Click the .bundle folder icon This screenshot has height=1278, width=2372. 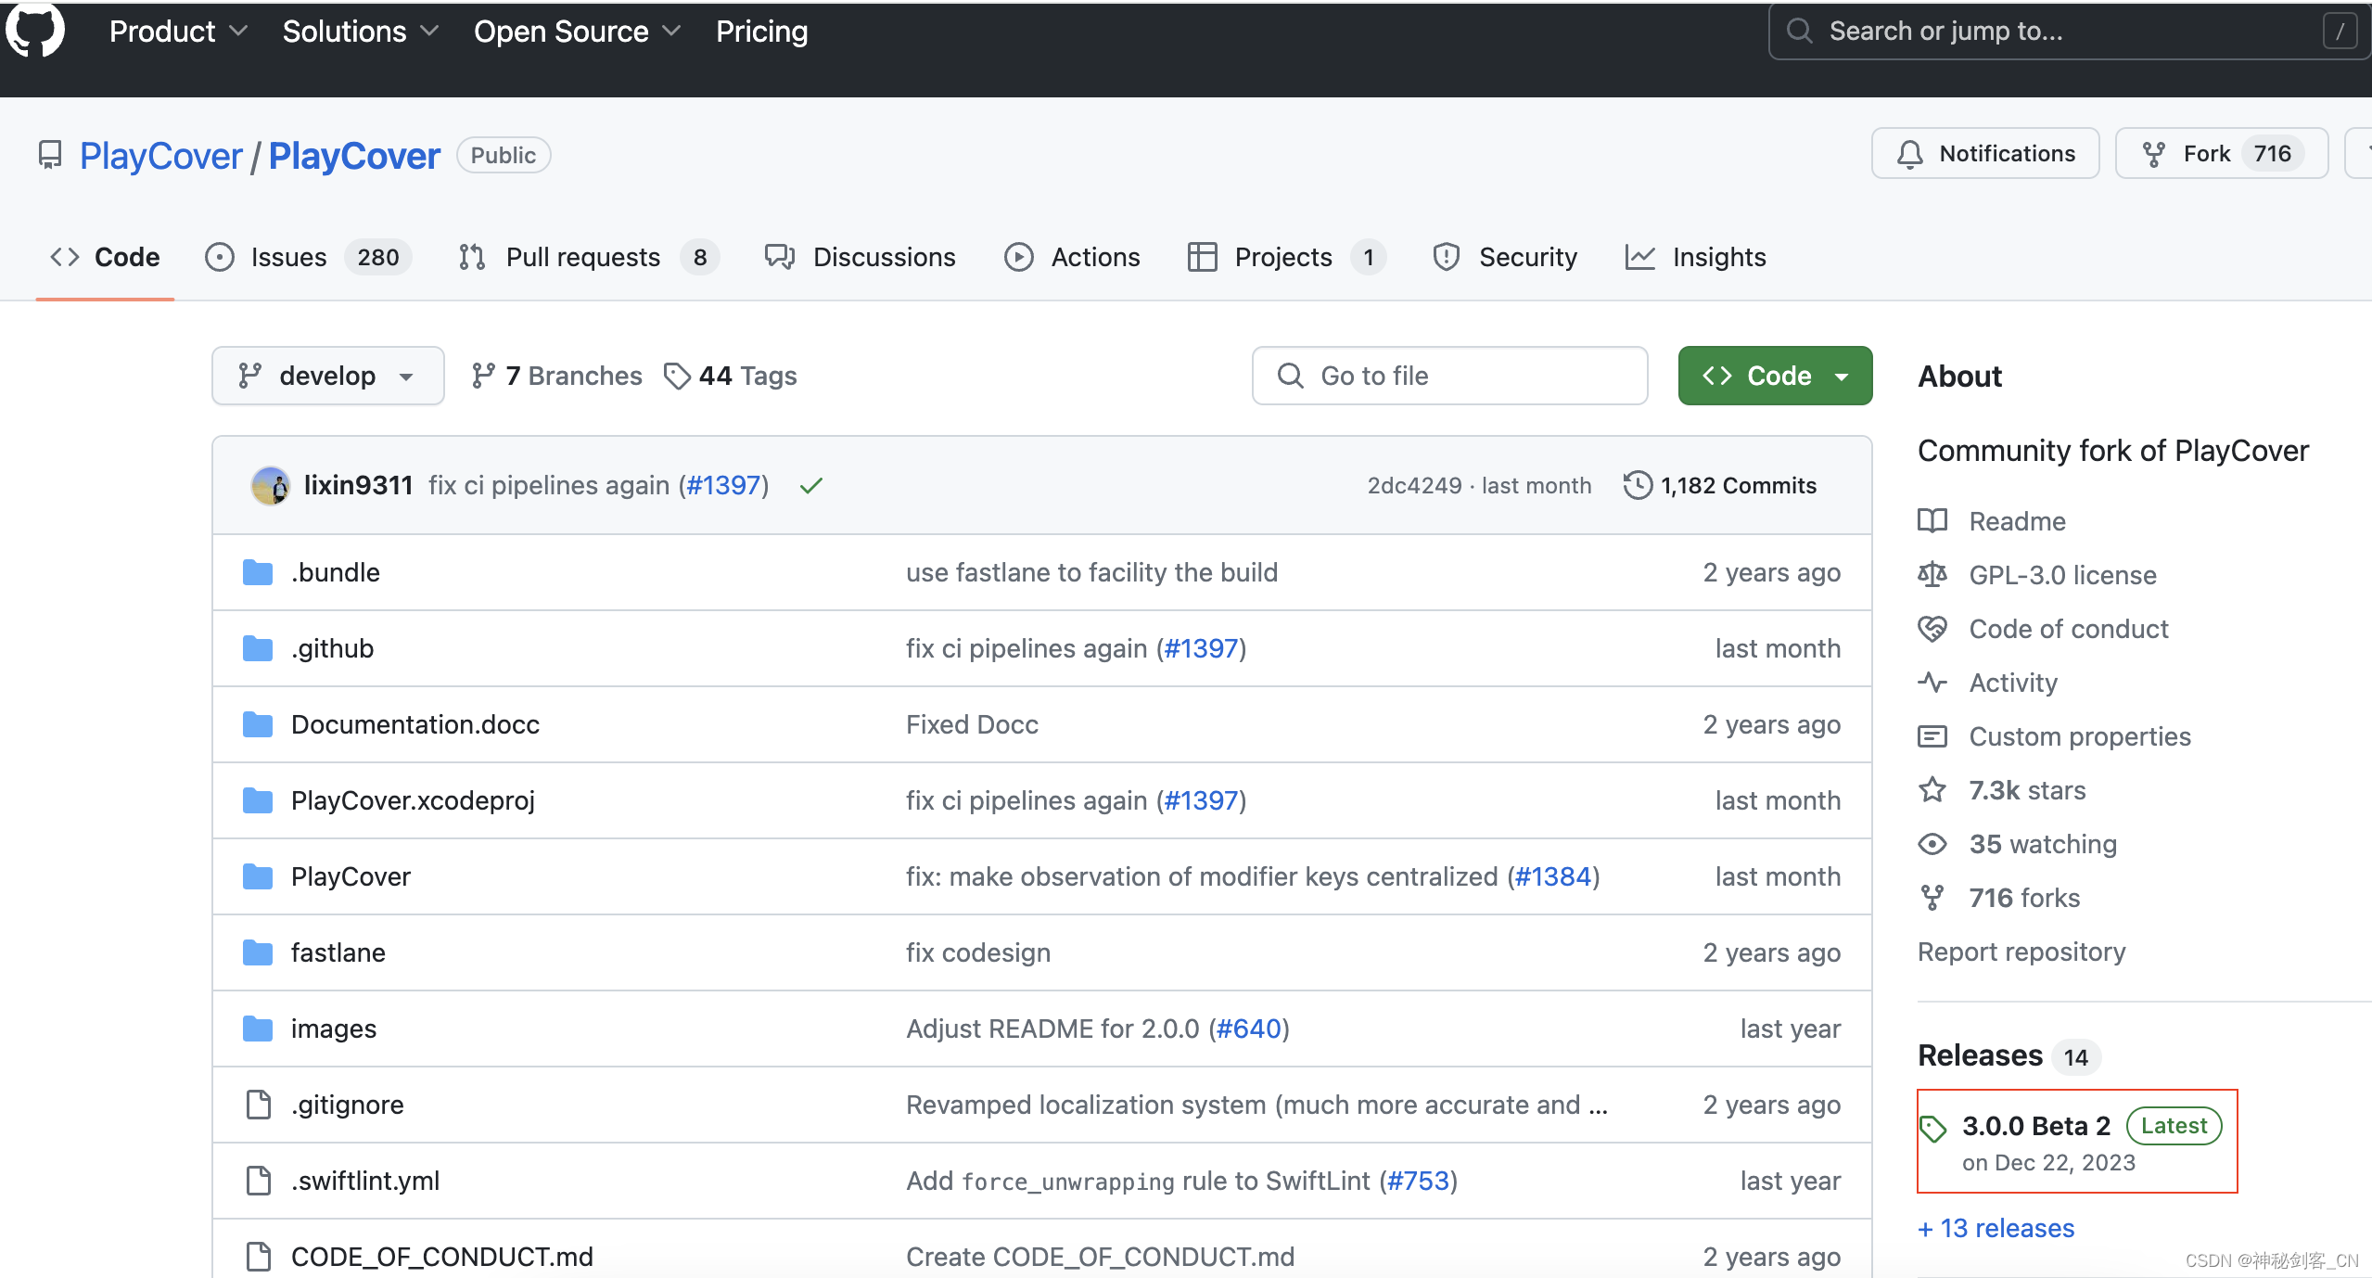[x=258, y=572]
